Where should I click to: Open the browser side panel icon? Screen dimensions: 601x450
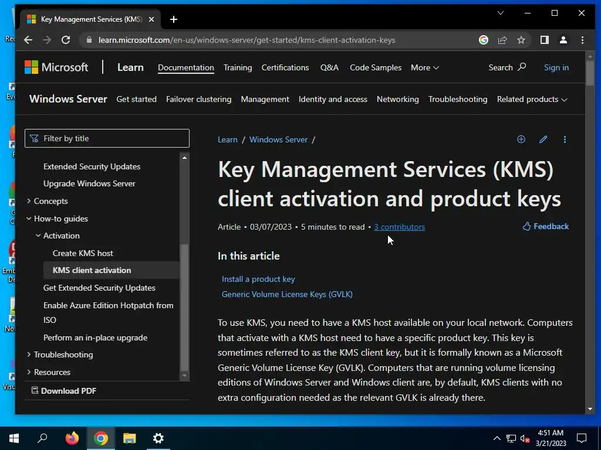[x=544, y=40]
